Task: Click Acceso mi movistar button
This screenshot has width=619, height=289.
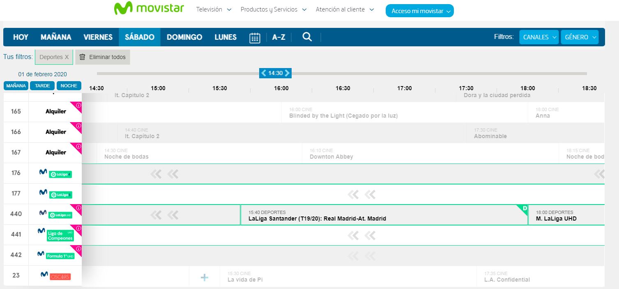Action: [x=419, y=11]
